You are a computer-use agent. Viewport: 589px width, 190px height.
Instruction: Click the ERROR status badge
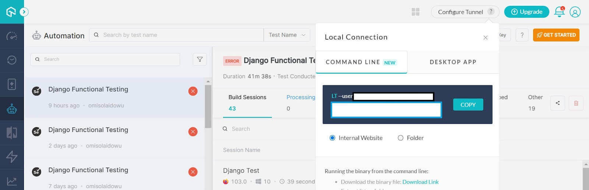tap(232, 61)
